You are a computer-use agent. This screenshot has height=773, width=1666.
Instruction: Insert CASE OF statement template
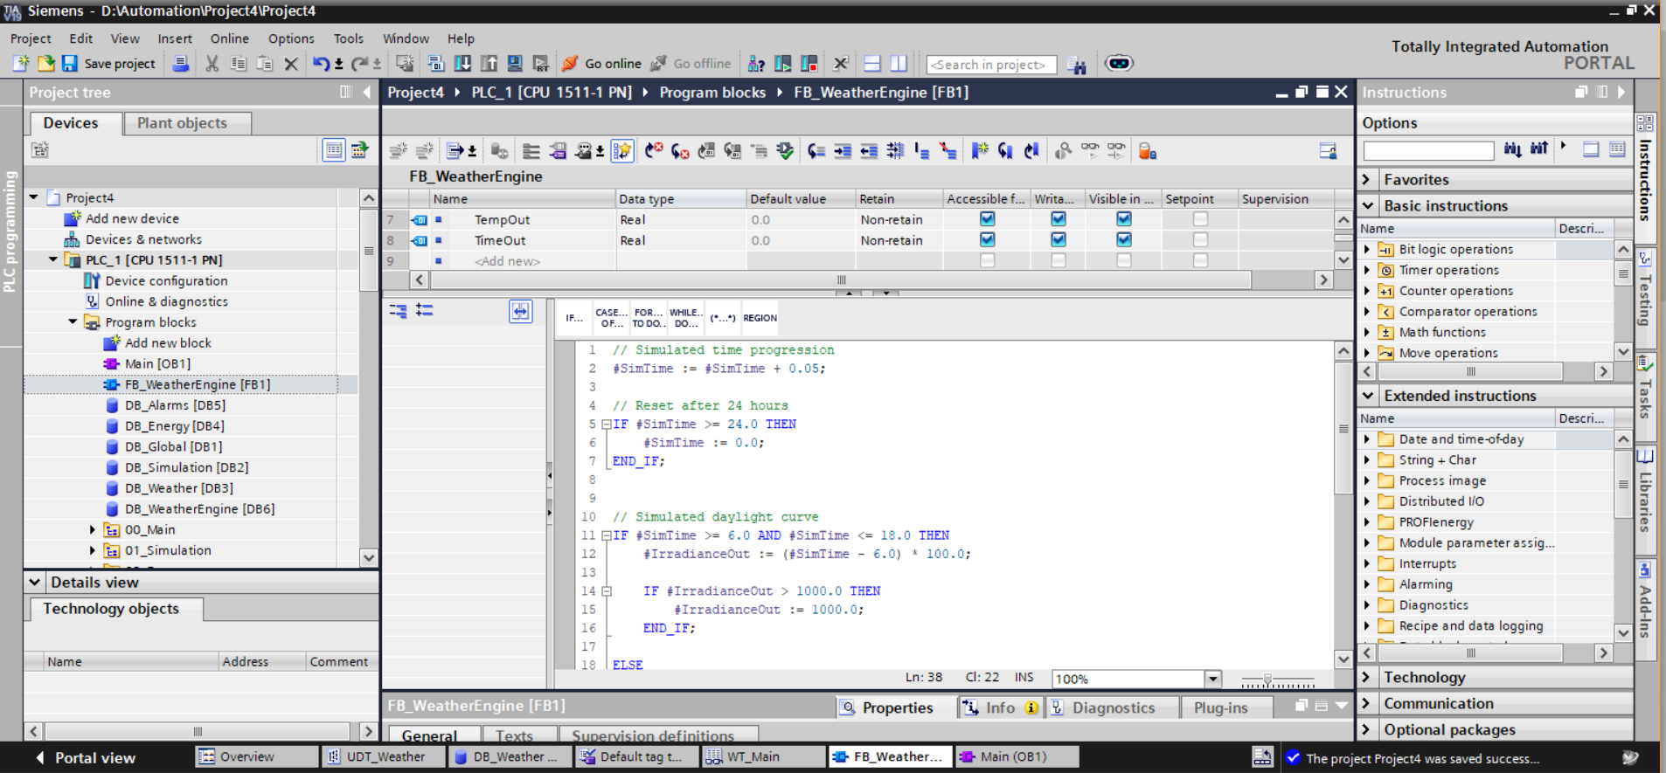pyautogui.click(x=611, y=318)
